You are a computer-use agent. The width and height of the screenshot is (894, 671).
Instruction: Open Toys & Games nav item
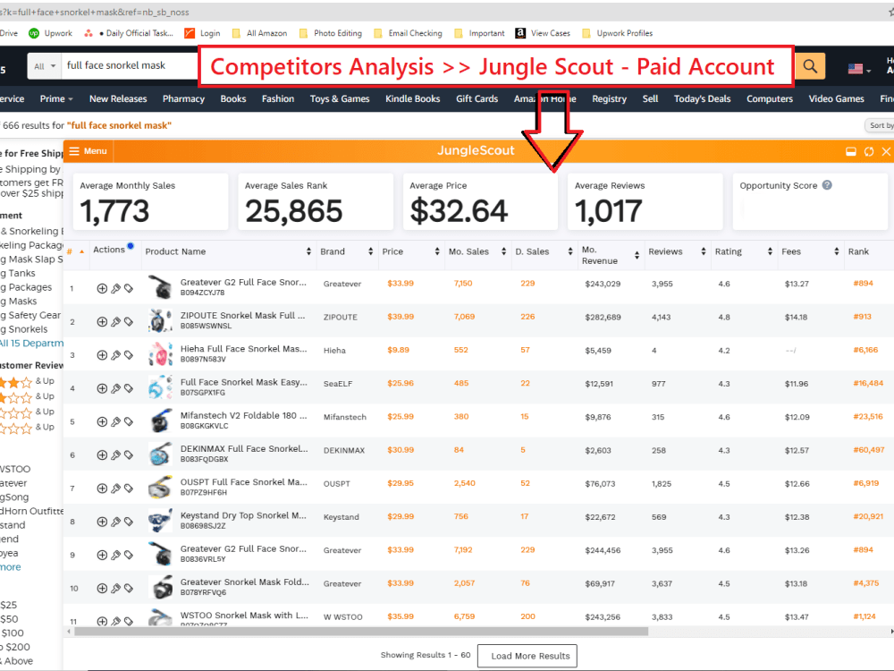pos(340,98)
